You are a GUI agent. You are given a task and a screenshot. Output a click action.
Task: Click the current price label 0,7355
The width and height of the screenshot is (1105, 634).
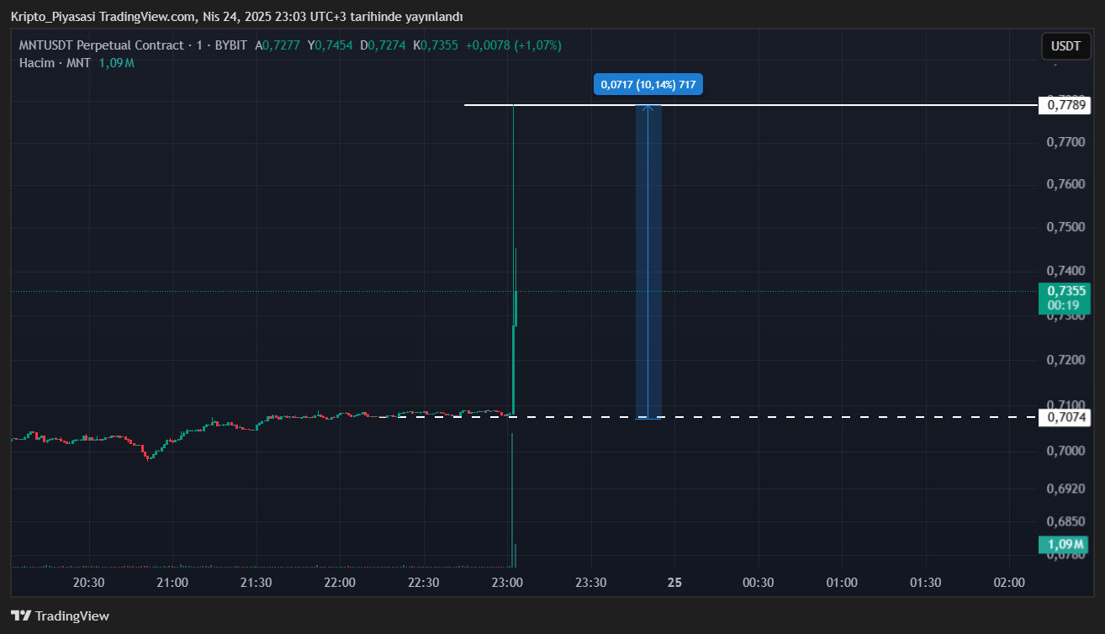coord(1065,291)
